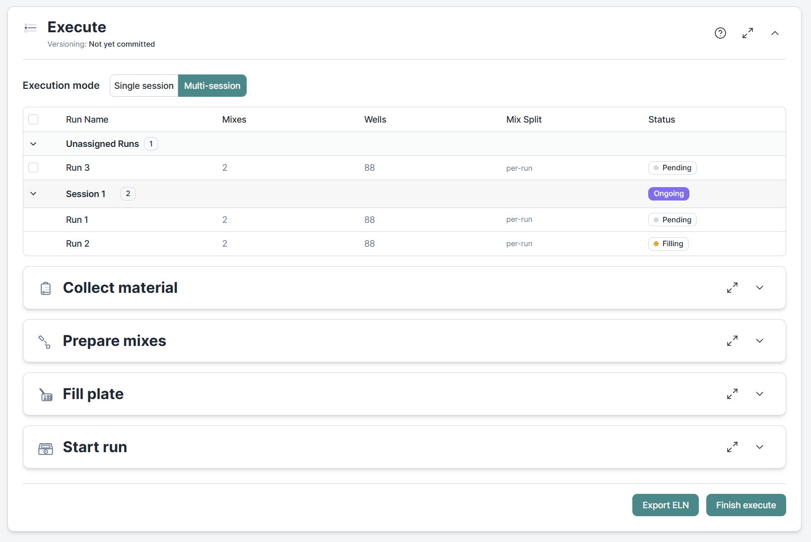The image size is (811, 542).
Task: Open the help icon in Execute header
Action: click(720, 33)
